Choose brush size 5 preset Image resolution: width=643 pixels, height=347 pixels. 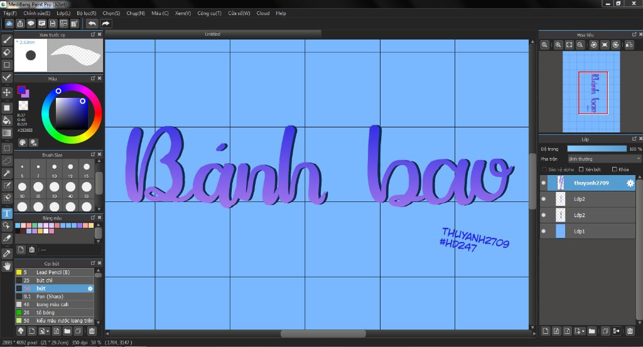22,169
